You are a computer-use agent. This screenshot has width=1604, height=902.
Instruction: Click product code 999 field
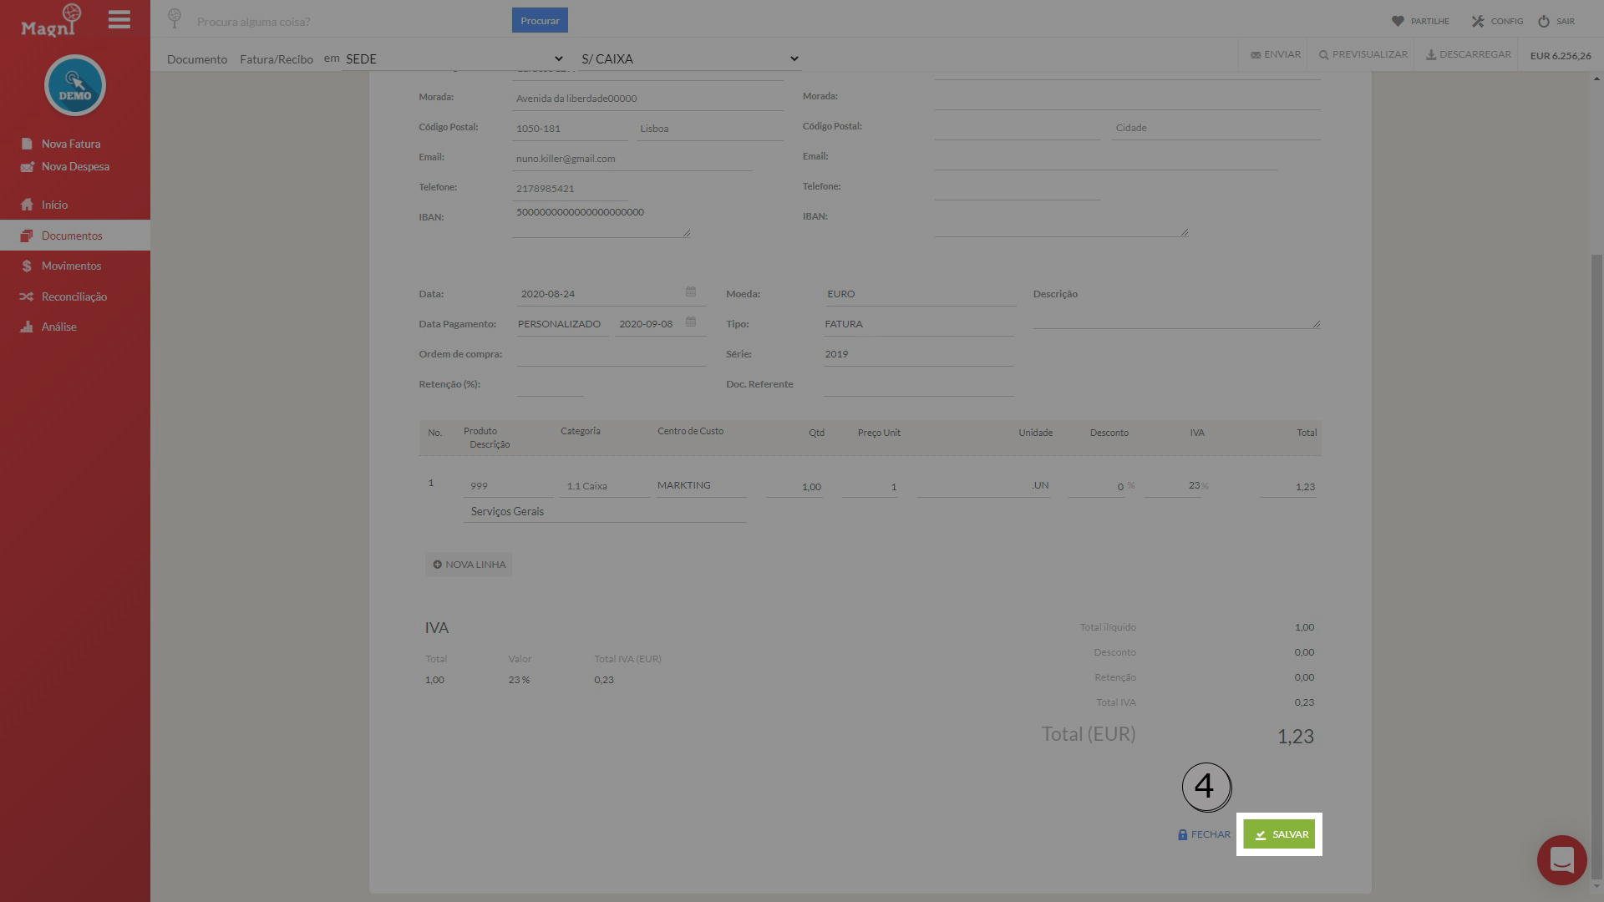pyautogui.click(x=508, y=486)
